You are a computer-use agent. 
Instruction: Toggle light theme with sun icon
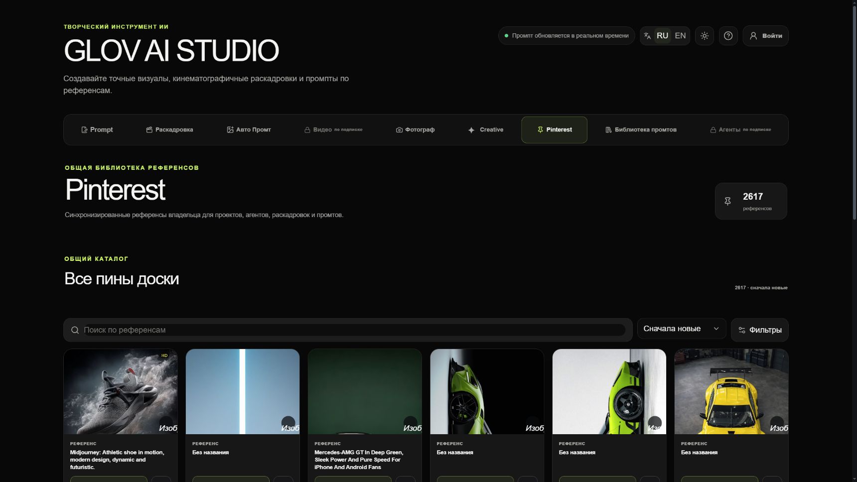[x=705, y=36]
